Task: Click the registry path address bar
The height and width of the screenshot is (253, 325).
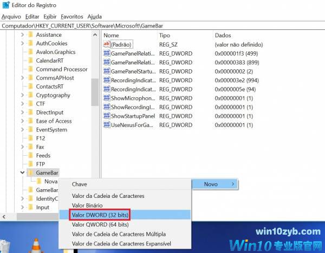Action: pyautogui.click(x=162, y=25)
